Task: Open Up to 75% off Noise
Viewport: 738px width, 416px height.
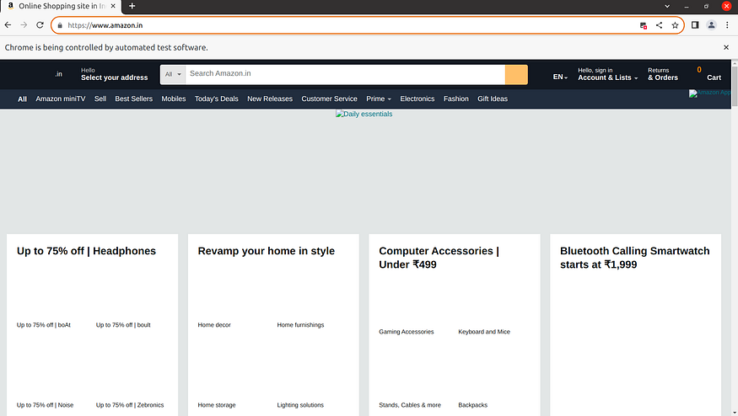Action: (x=46, y=405)
